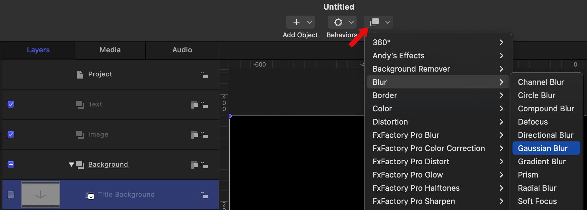
Task: Open the Filters dropdown chevron
Action: [388, 22]
